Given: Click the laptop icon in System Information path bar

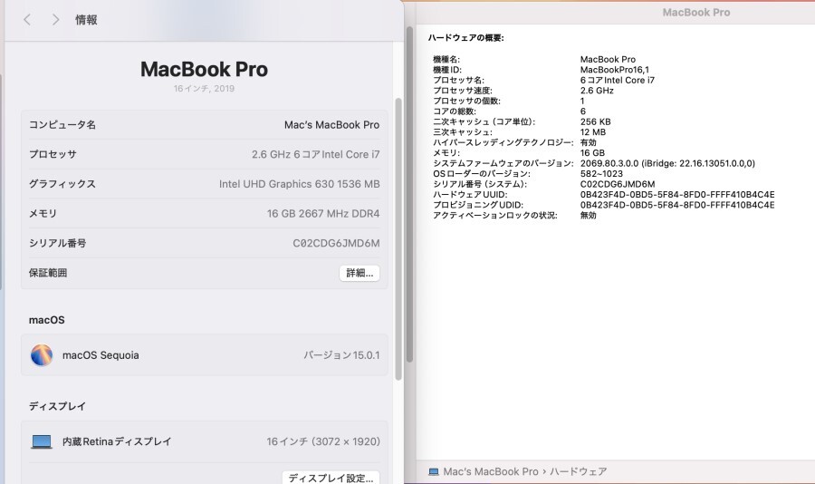Looking at the screenshot, I should click(434, 471).
